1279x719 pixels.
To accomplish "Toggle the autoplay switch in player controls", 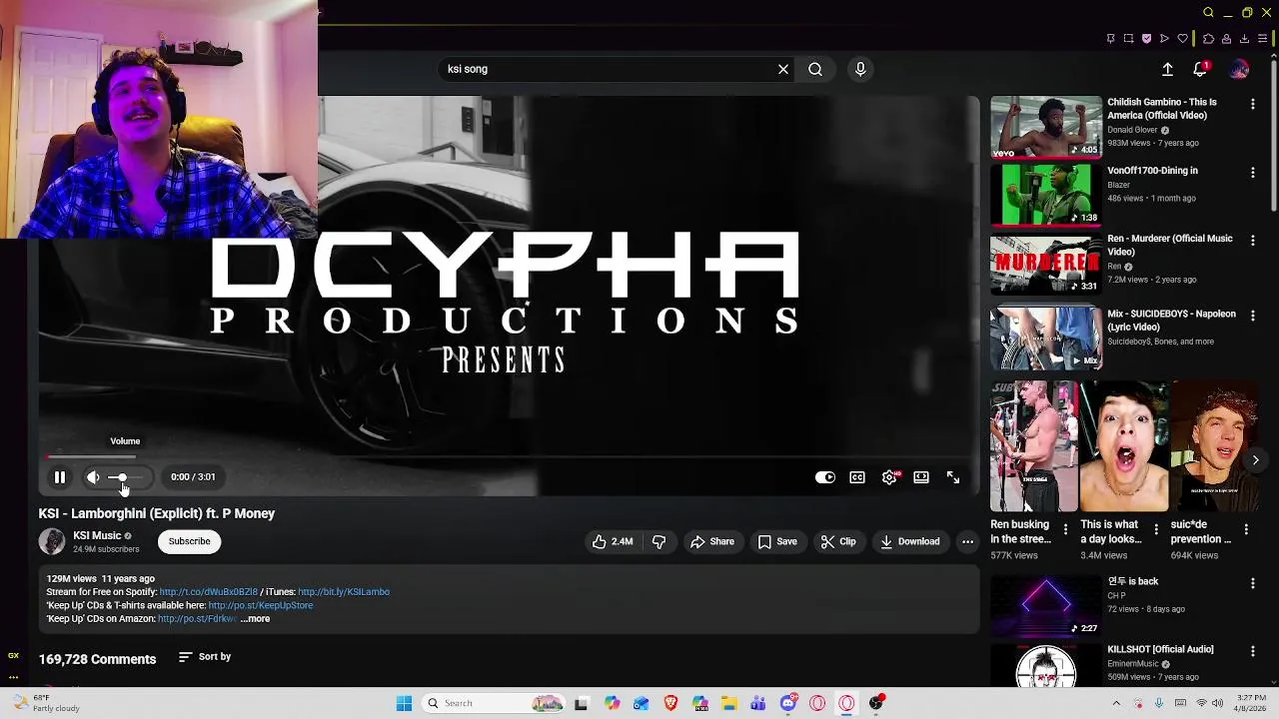I will click(825, 477).
